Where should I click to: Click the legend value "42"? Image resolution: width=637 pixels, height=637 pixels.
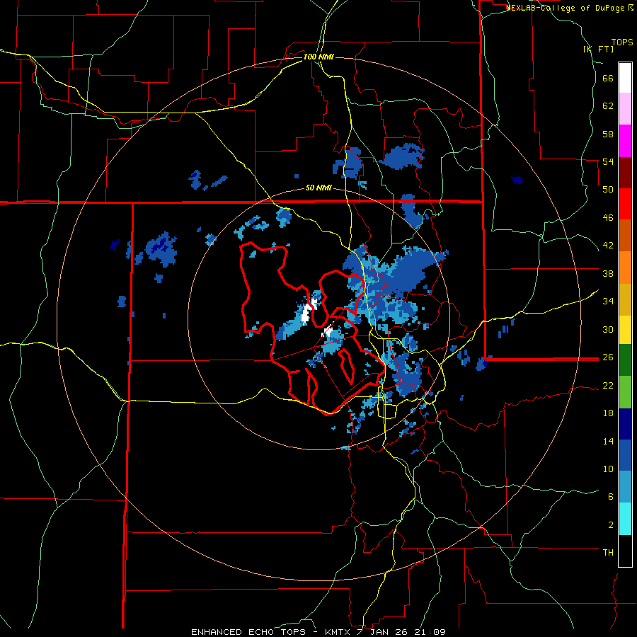608,246
